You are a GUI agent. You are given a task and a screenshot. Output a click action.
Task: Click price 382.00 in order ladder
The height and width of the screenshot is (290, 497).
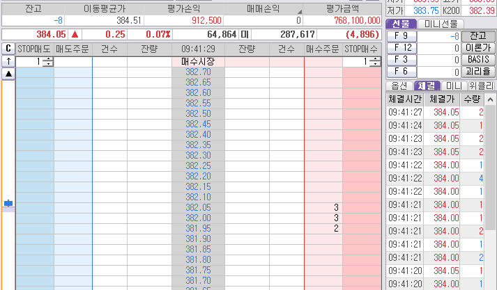[x=198, y=218]
